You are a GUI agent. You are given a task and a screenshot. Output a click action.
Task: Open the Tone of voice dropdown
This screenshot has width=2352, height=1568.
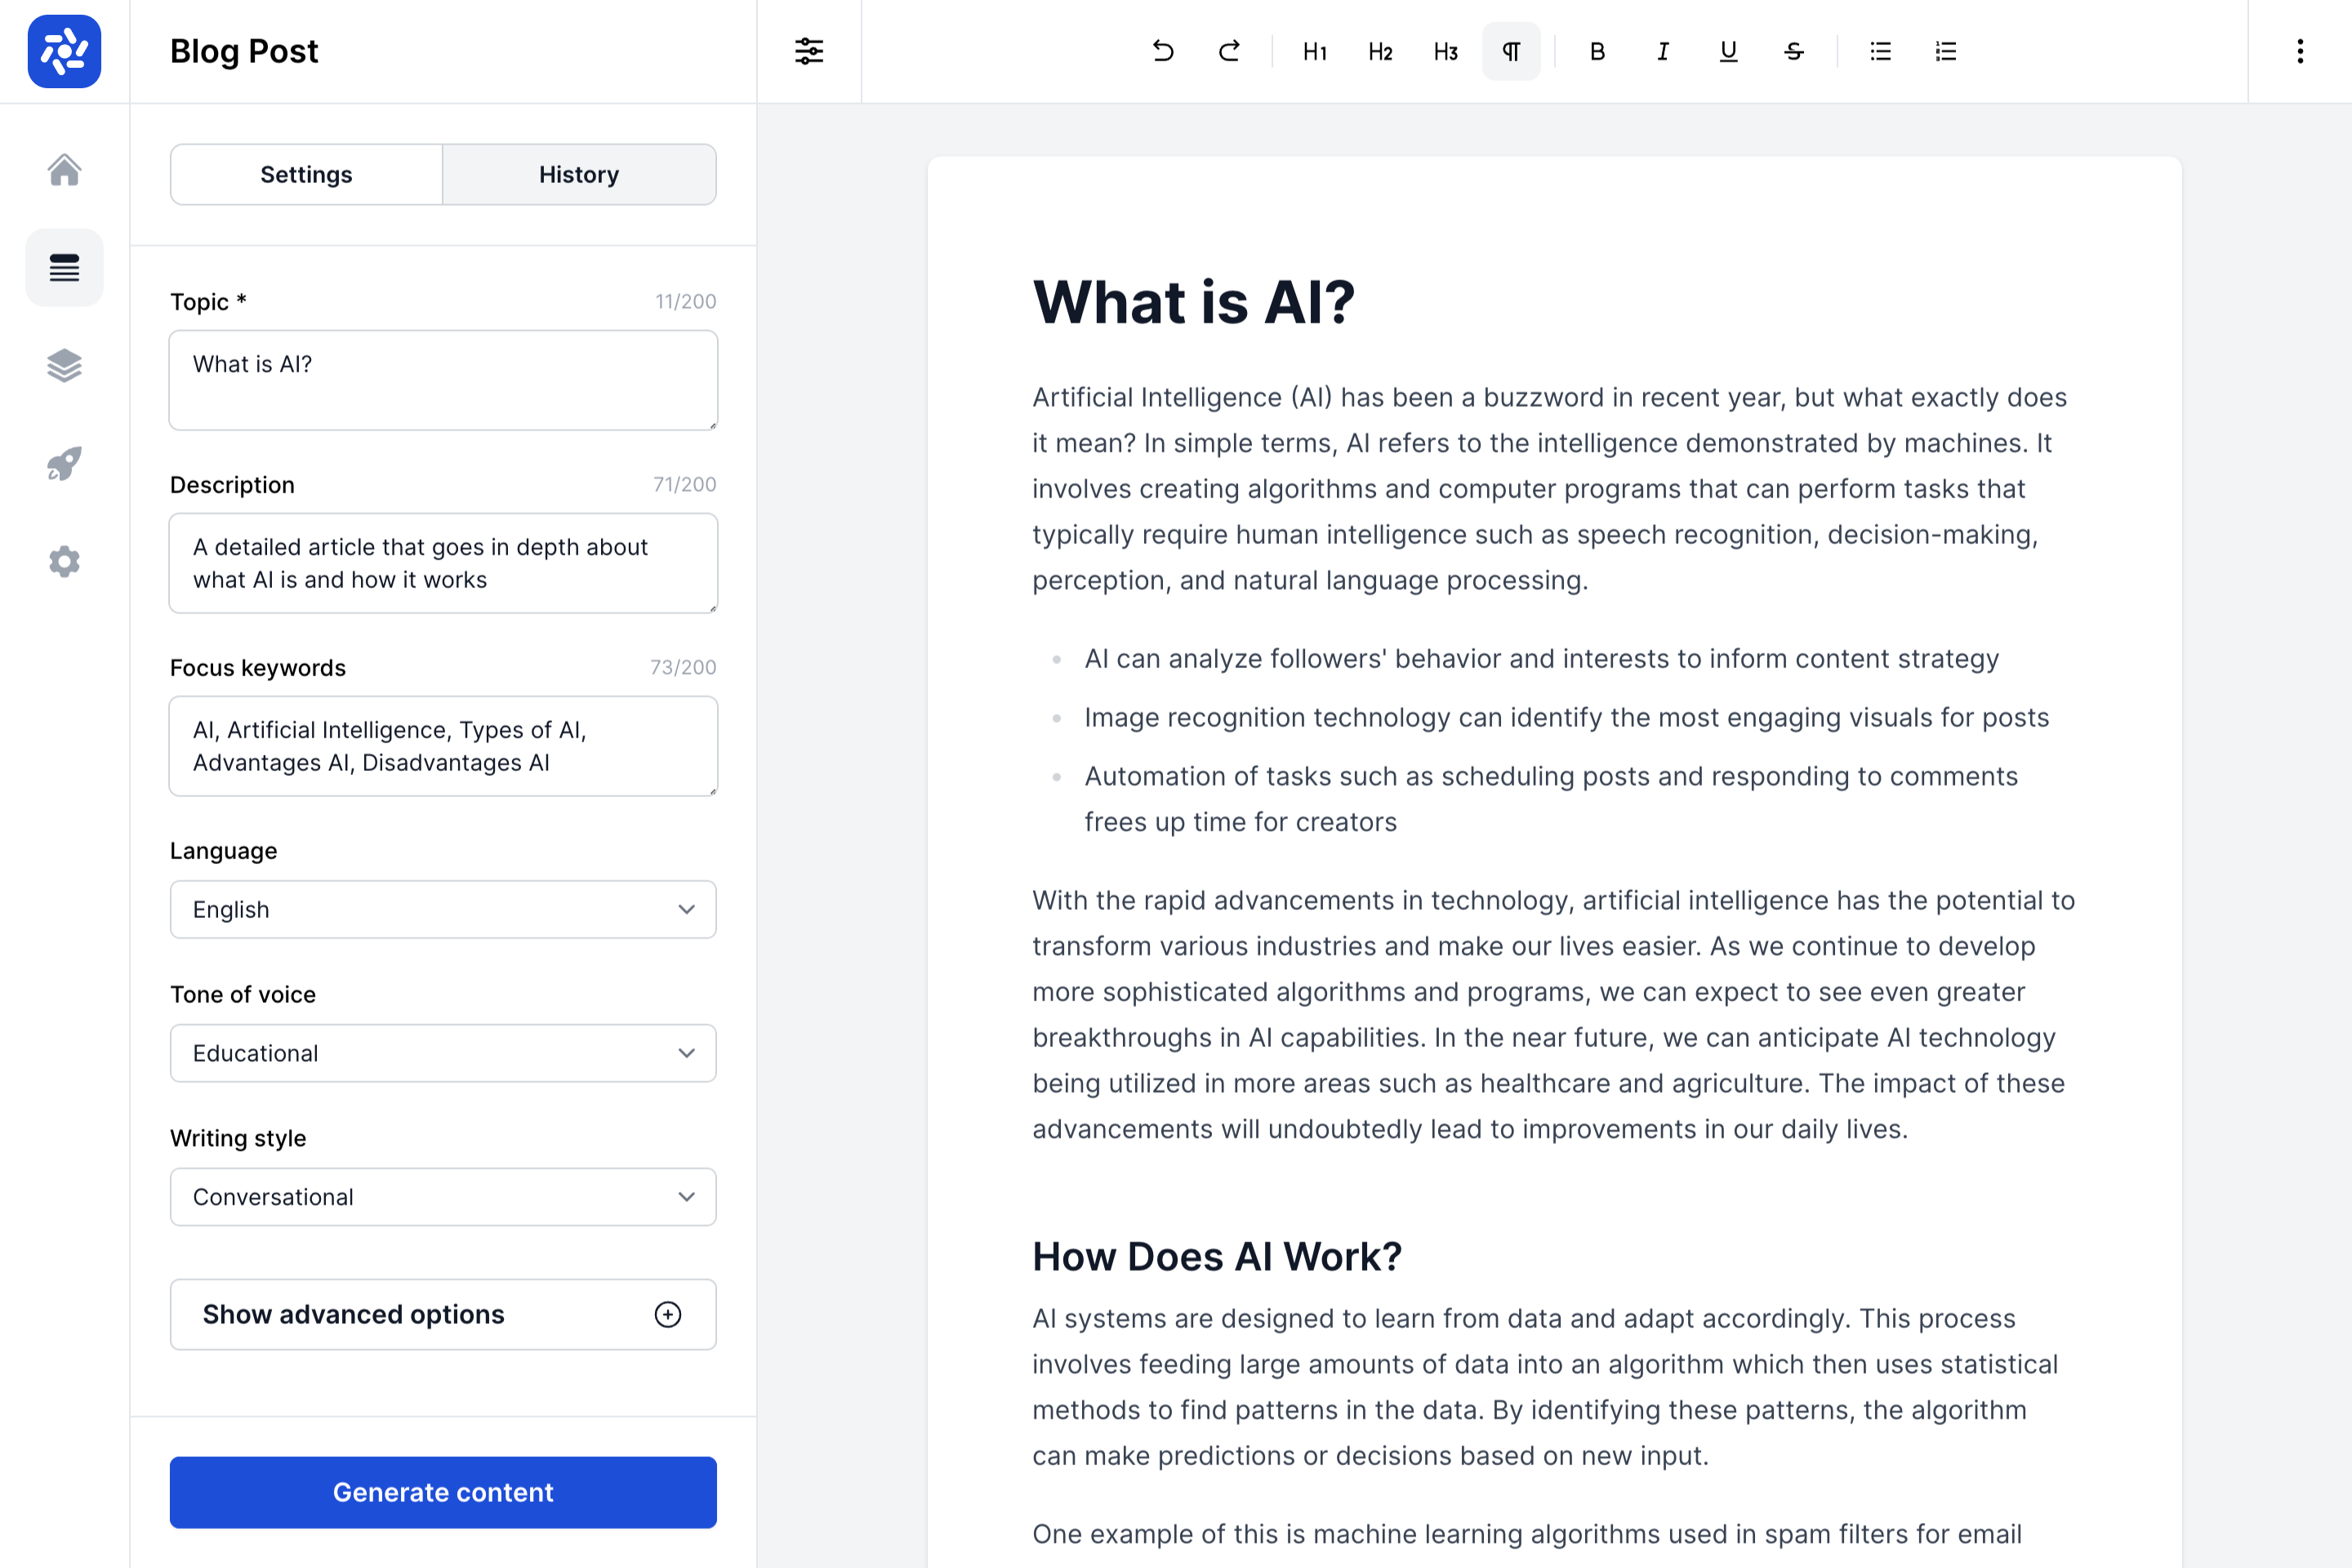pyautogui.click(x=443, y=1053)
